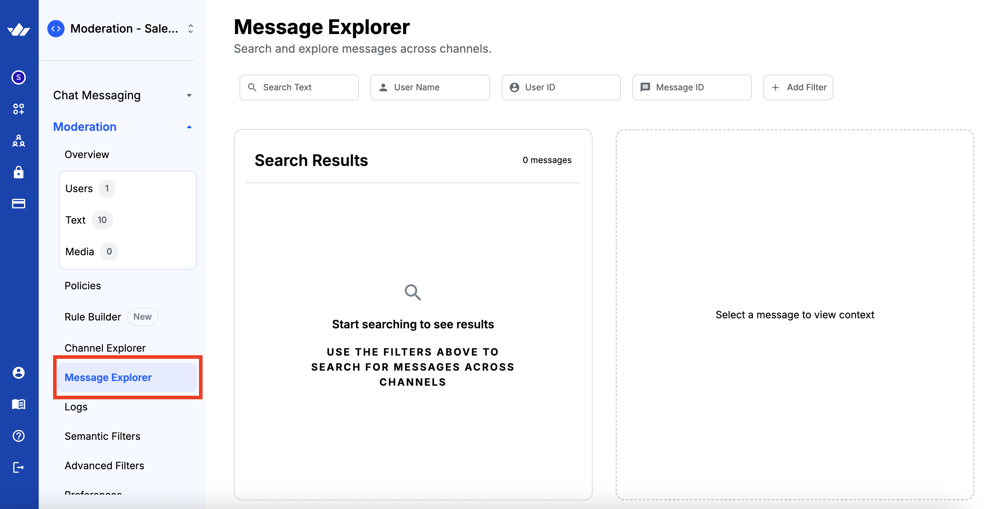Select the billing card icon in sidebar
Image resolution: width=1001 pixels, height=509 pixels.
click(19, 204)
